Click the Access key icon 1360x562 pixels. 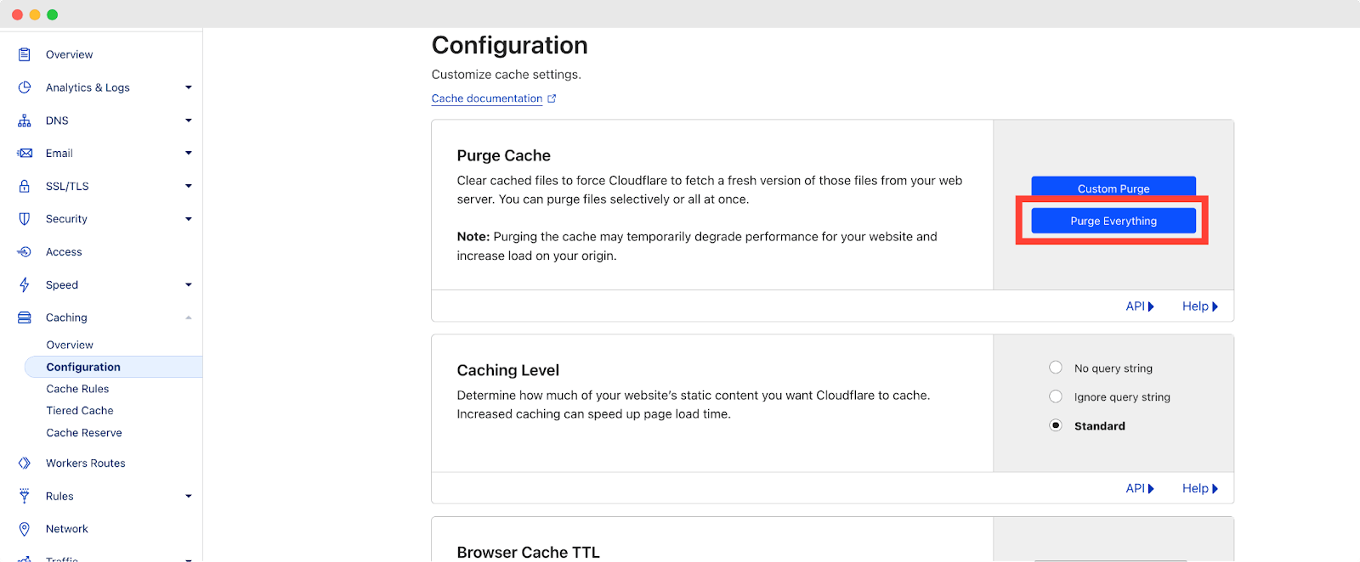click(x=25, y=251)
